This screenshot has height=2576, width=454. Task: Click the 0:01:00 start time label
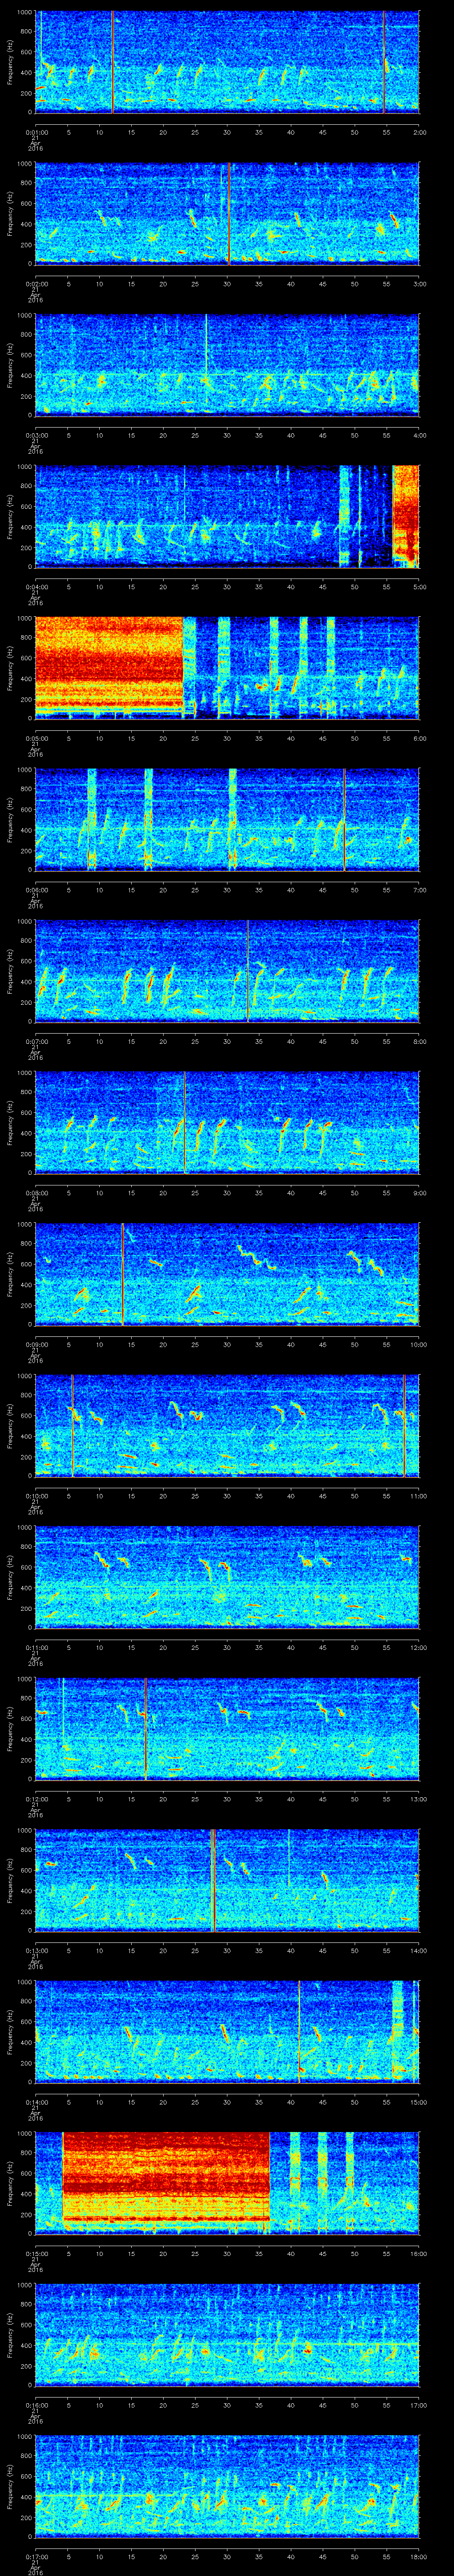37,131
